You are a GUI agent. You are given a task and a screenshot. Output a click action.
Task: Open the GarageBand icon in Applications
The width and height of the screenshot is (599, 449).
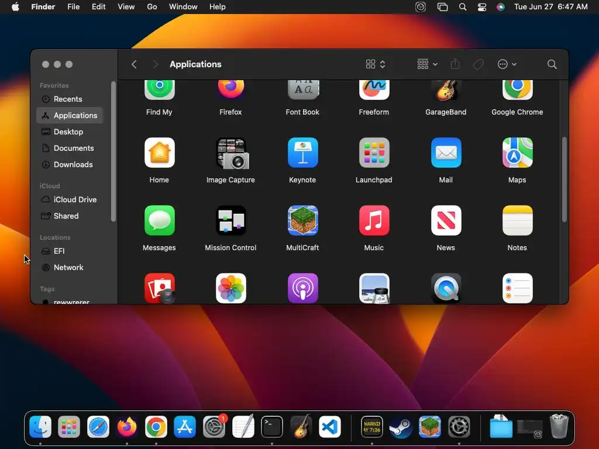(x=446, y=90)
